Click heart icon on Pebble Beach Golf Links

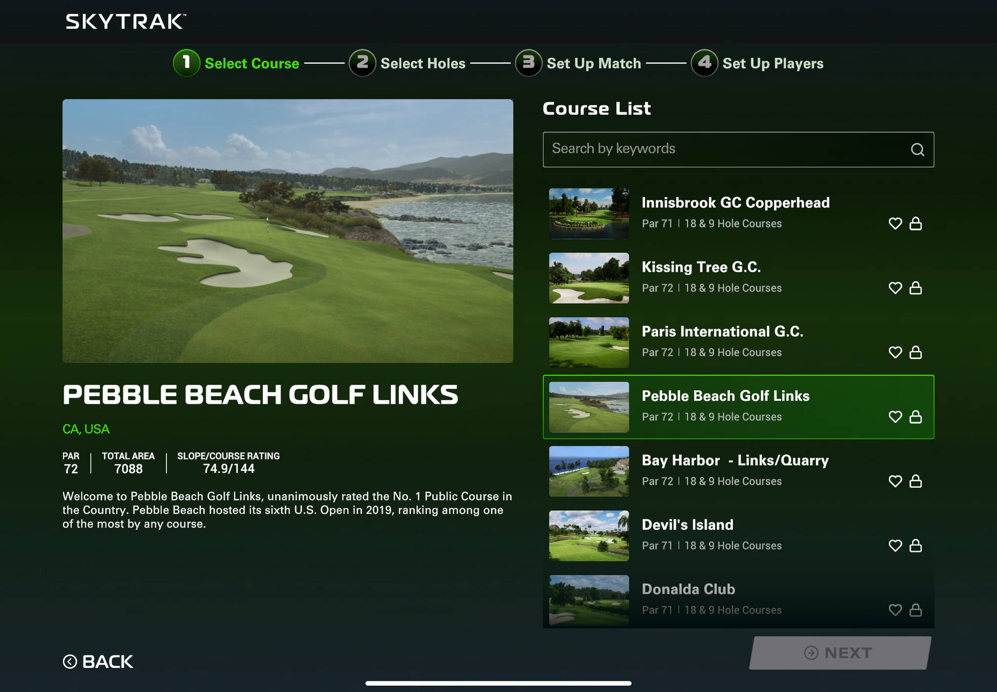[895, 417]
